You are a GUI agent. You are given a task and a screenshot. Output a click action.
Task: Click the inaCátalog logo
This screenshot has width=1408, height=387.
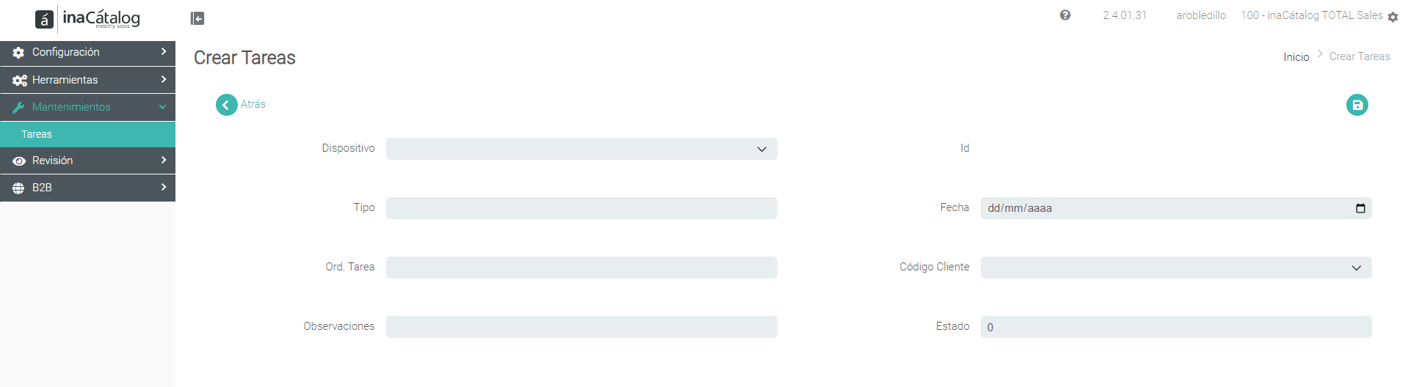pyautogui.click(x=88, y=19)
